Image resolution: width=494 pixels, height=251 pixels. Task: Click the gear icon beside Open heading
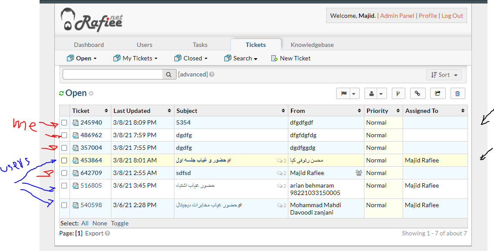click(x=91, y=94)
